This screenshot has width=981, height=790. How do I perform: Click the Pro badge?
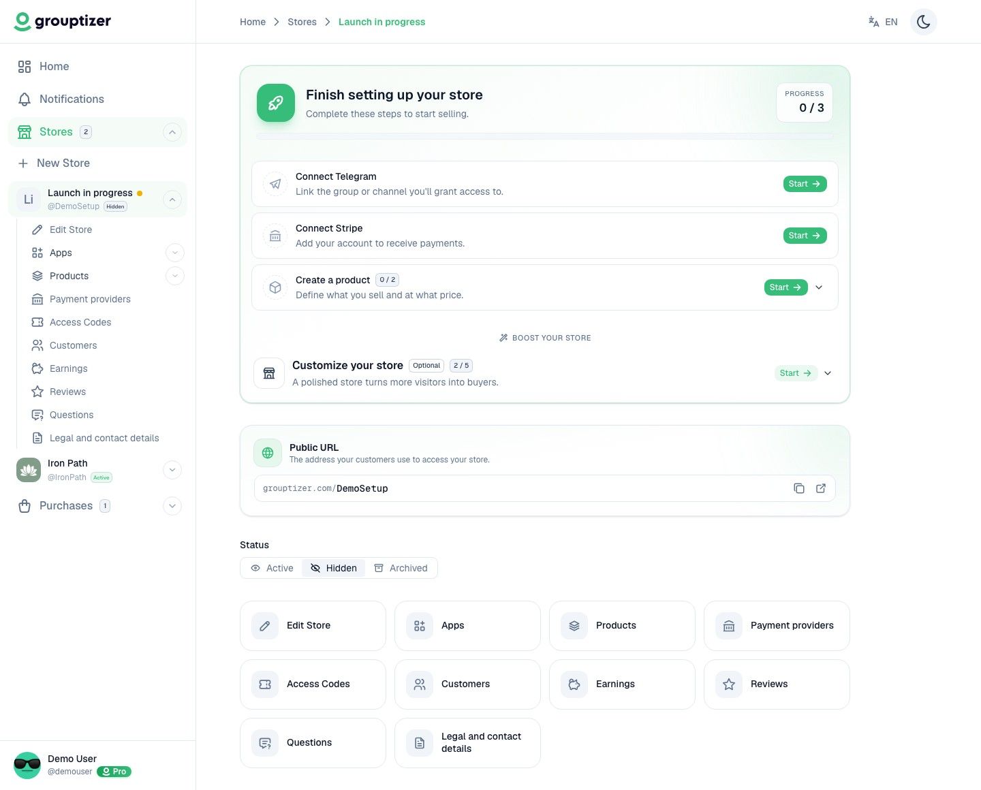114,772
